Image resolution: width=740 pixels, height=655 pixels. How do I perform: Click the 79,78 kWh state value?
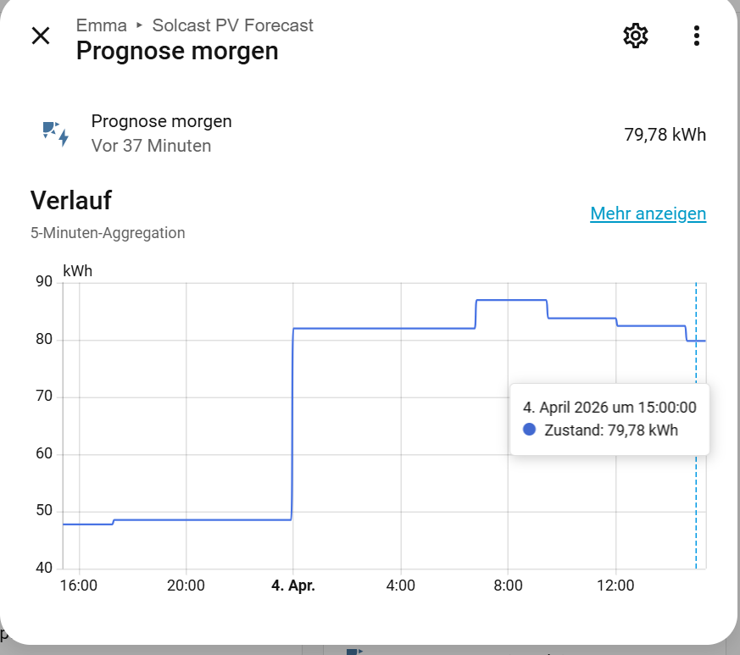[665, 135]
